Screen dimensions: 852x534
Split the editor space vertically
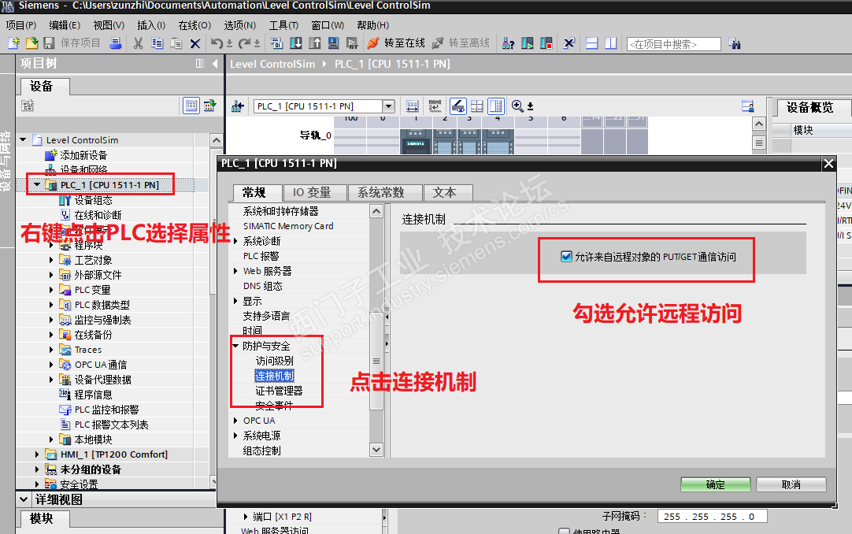(x=611, y=43)
